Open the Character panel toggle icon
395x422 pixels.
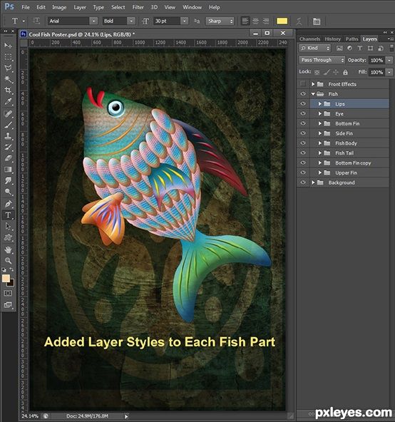pos(317,21)
